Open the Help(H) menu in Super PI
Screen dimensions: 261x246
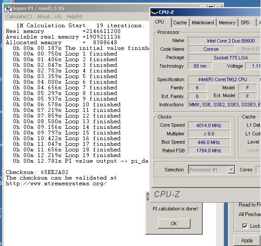pos(74,16)
